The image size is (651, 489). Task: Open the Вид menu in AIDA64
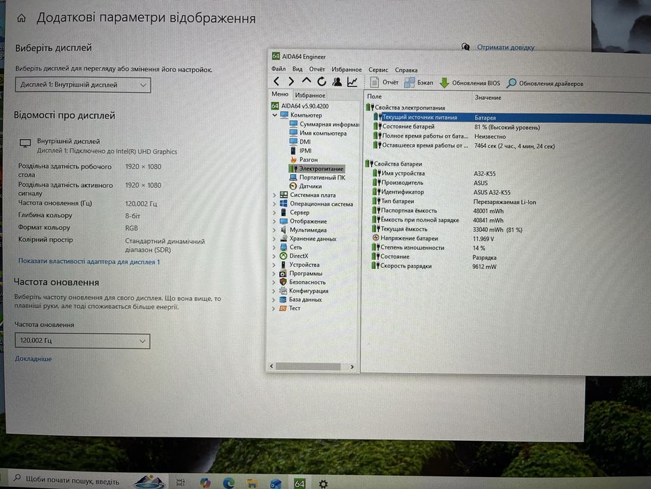297,69
